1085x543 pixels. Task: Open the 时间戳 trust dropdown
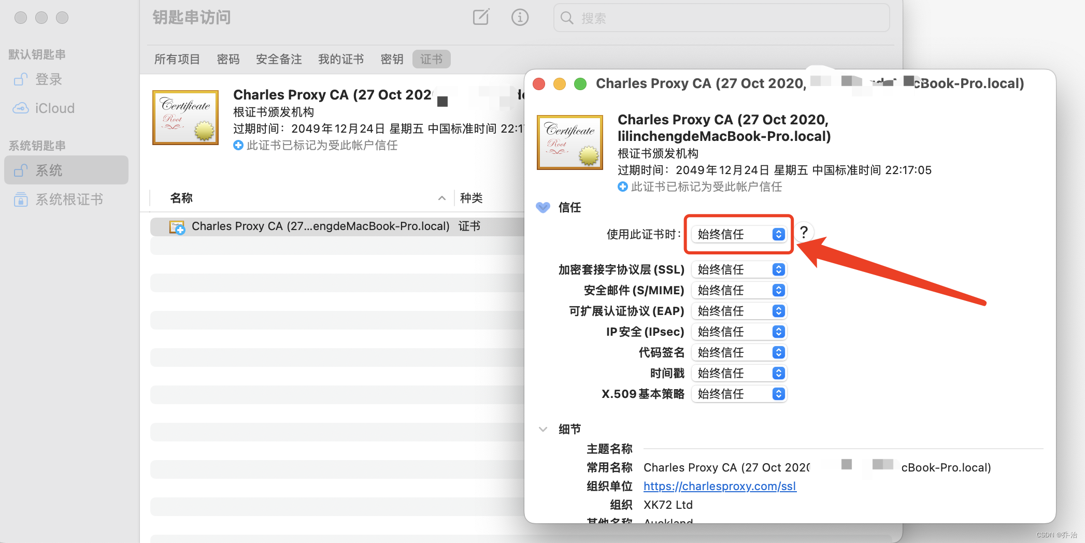[x=739, y=373]
